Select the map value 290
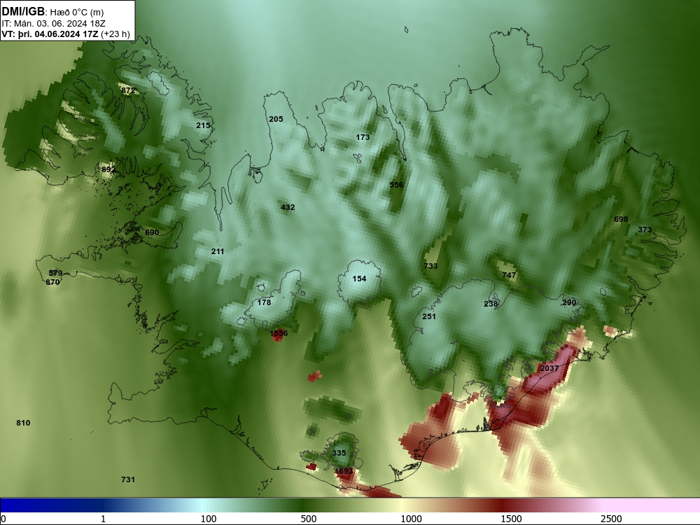The width and height of the screenshot is (700, 525). [569, 302]
